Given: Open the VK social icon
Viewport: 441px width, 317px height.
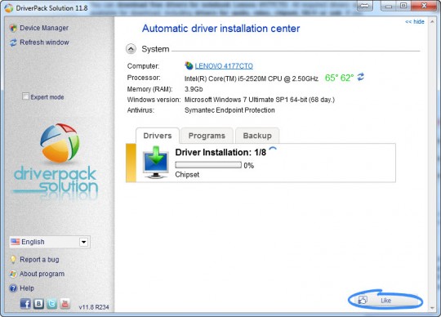Looking at the screenshot, I should 39,304.
